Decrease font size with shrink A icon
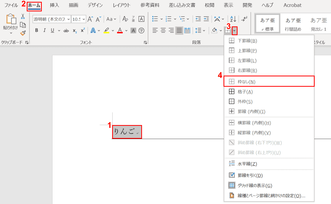Viewport: 331px width, 204px height. point(98,19)
